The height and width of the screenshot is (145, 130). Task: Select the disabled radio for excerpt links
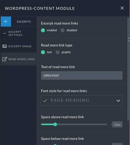[x=63, y=30]
